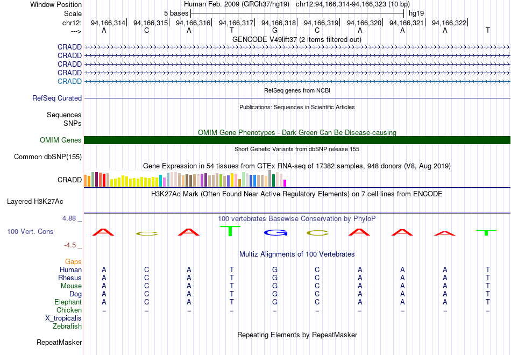The width and height of the screenshot is (511, 355).
Task: Open GENCODE V49lift37 track title
Action: (296, 39)
